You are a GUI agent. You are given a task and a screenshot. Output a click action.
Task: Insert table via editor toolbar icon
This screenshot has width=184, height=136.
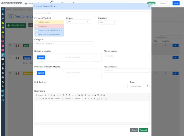click(x=98, y=95)
